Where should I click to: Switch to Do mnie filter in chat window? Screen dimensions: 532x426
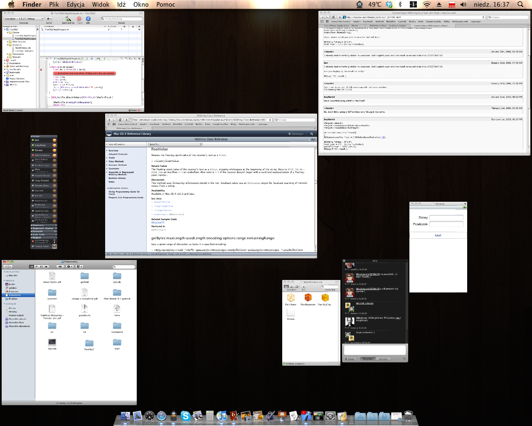pyautogui.click(x=383, y=359)
